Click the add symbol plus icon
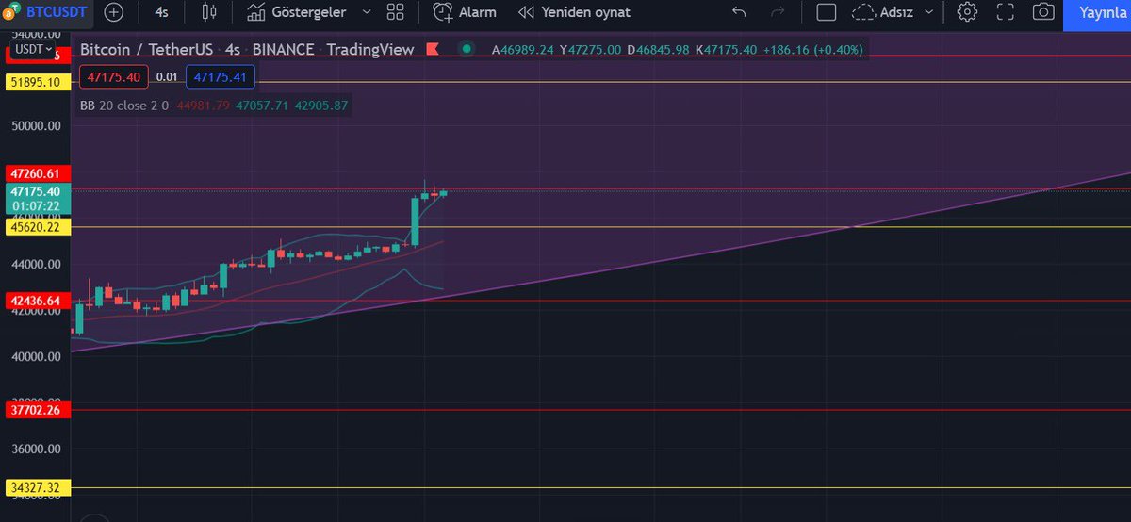Screen dimensions: 1131x522 pyautogui.click(x=113, y=13)
